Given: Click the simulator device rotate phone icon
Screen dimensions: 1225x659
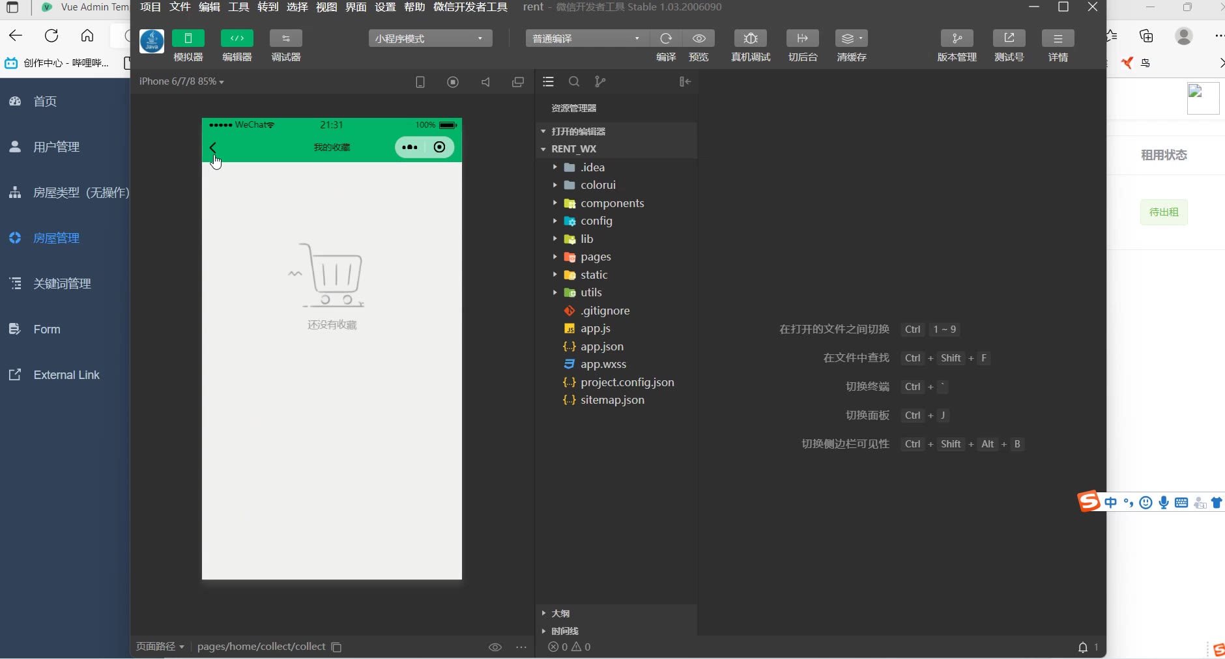Looking at the screenshot, I should point(420,82).
